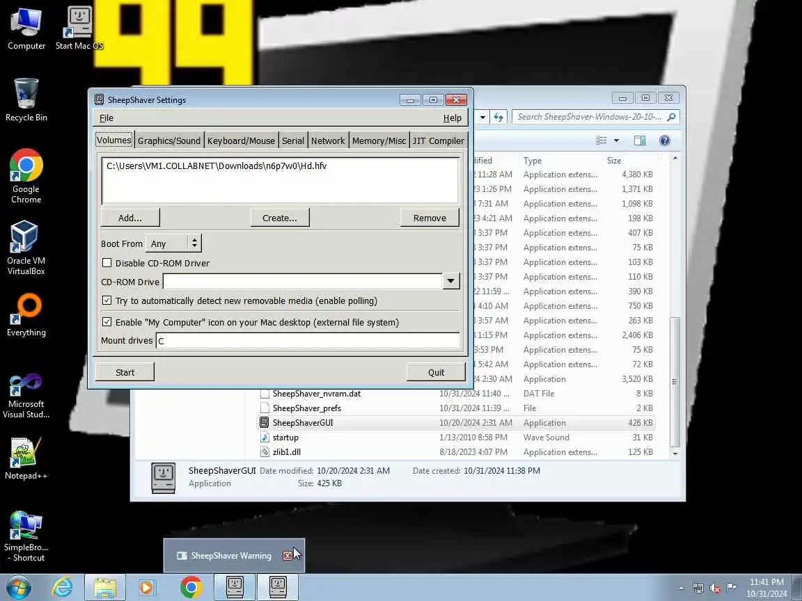Screen dimensions: 802x601
Task: Click the CD-ROM Drive text field
Action: point(302,280)
